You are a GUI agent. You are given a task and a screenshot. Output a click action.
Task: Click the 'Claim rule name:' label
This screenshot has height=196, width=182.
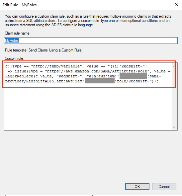18,33
